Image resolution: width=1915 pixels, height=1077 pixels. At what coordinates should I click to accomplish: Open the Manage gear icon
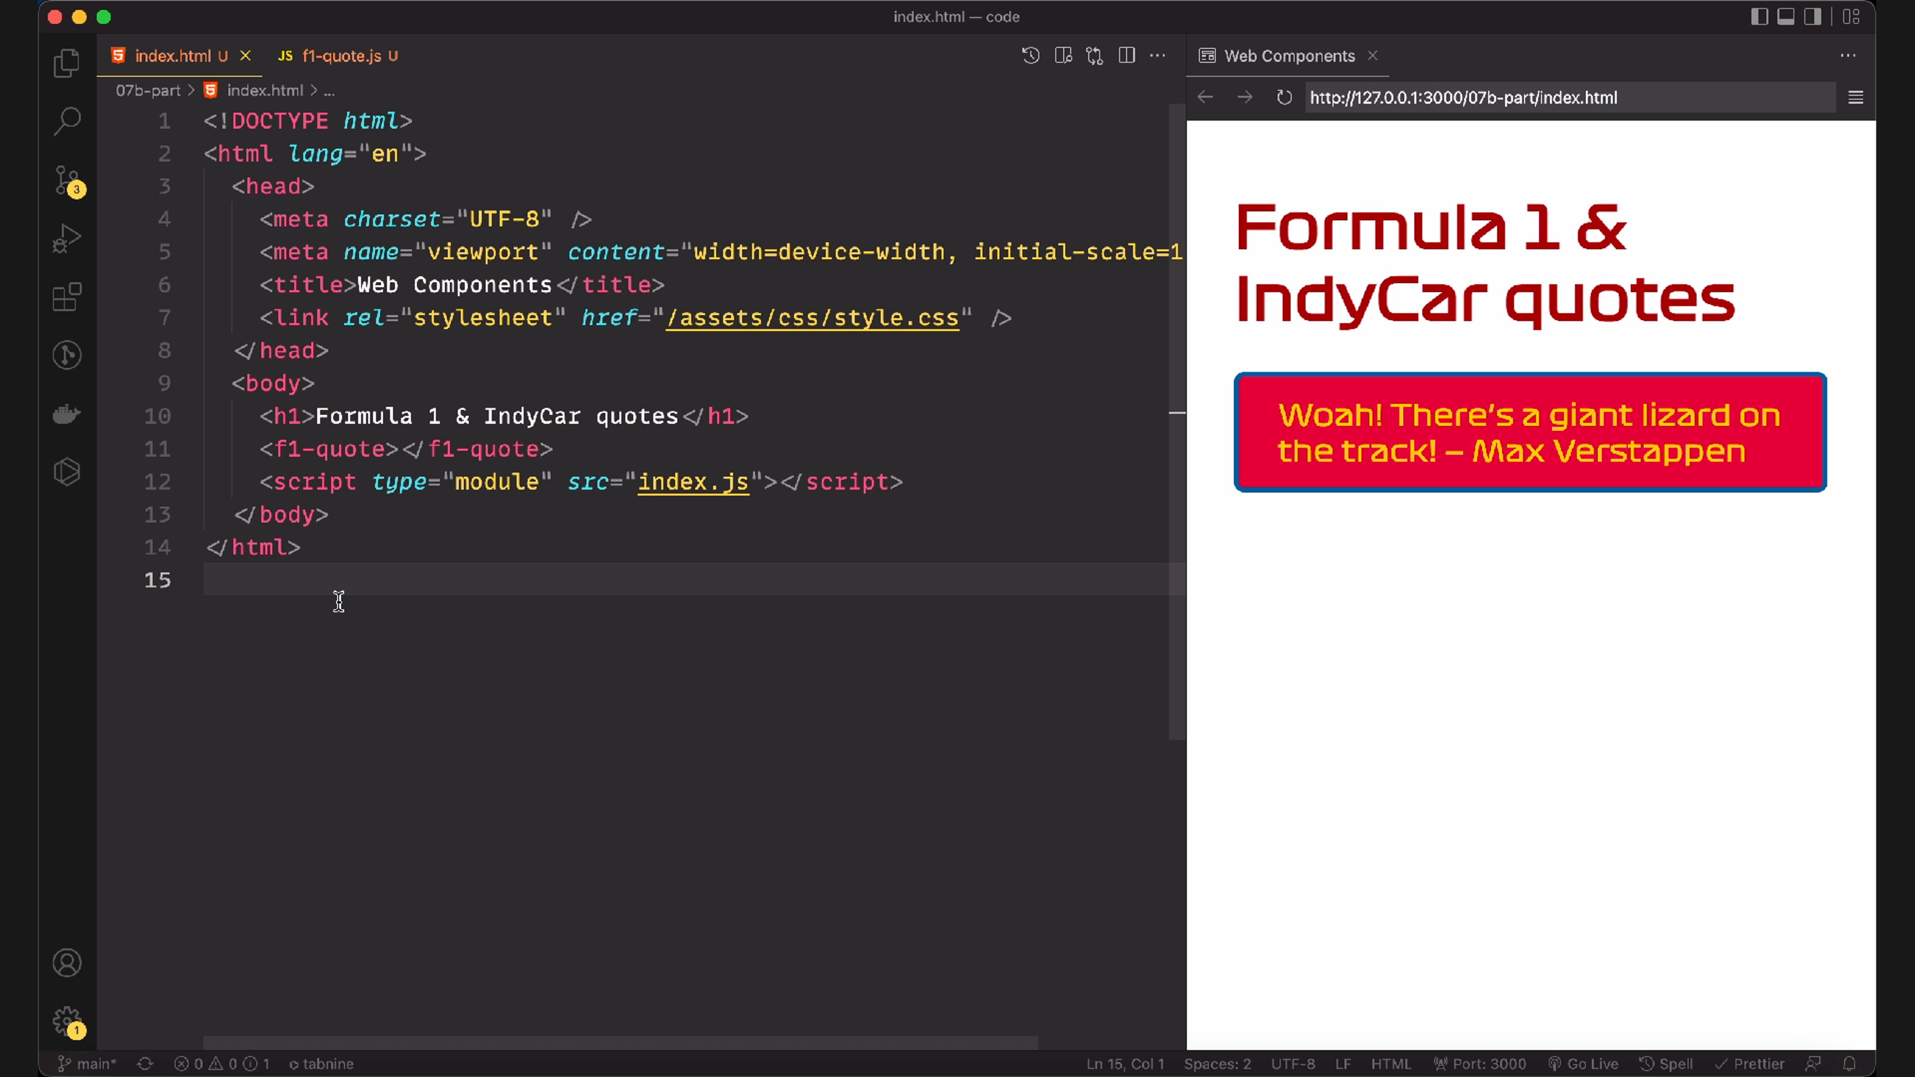point(67,1021)
